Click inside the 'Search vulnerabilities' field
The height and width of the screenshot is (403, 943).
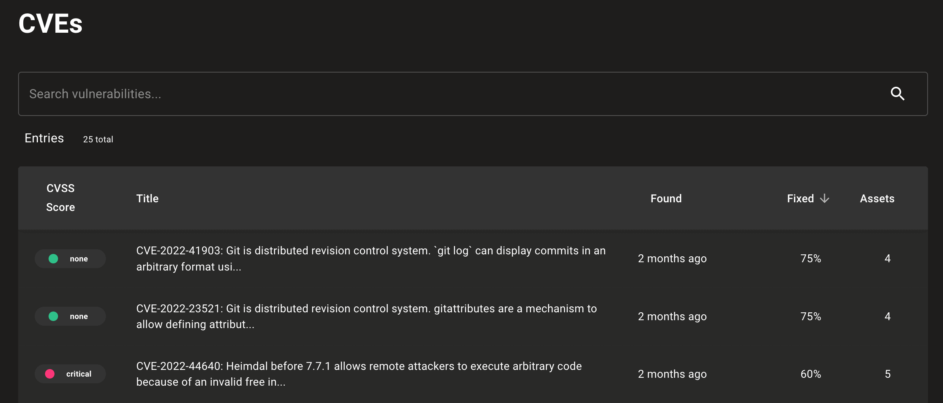pyautogui.click(x=237, y=93)
